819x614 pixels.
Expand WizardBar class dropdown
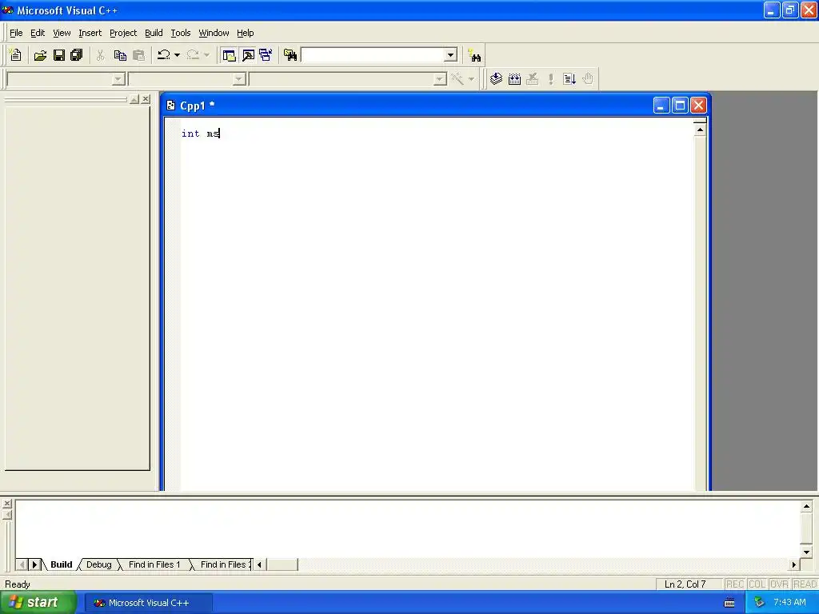(x=118, y=79)
